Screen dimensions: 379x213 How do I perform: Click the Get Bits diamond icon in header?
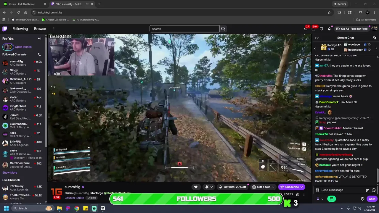pyautogui.click(x=329, y=29)
